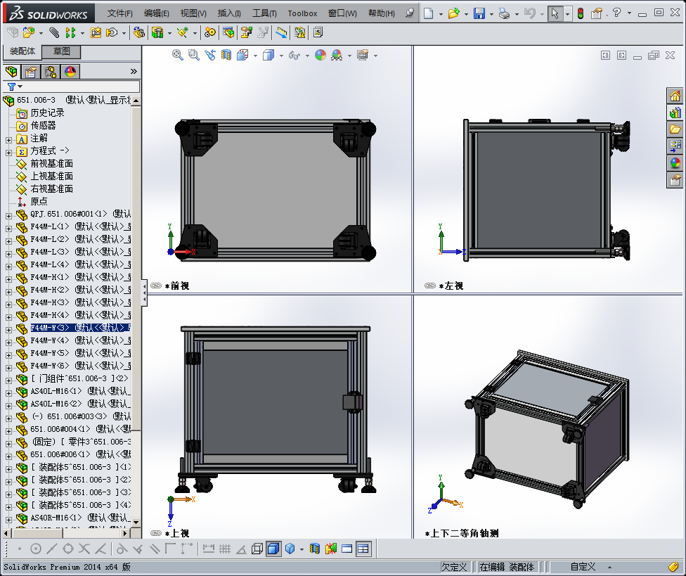Select the F44M-W<3> component in the tree

(x=81, y=328)
